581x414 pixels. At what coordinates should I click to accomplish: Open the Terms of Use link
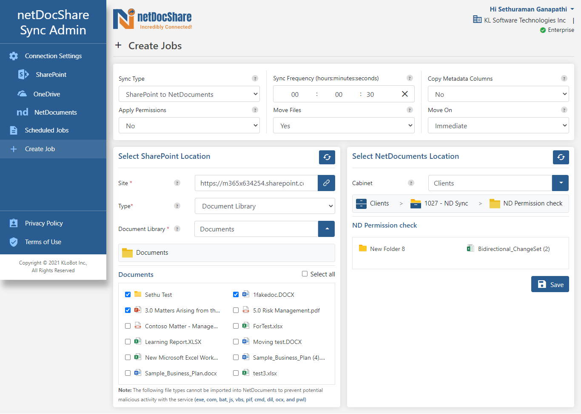point(43,242)
